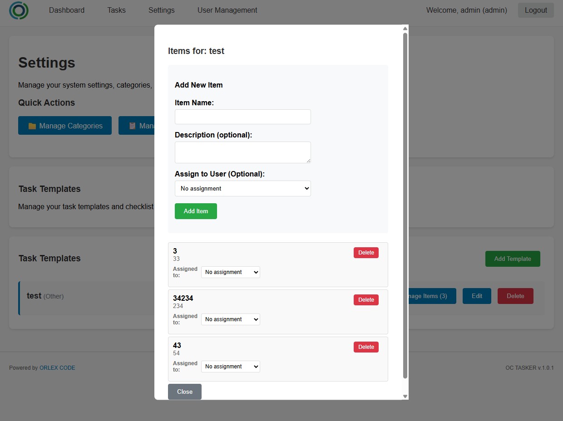Open User Management in the navbar
The height and width of the screenshot is (421, 563).
click(227, 10)
